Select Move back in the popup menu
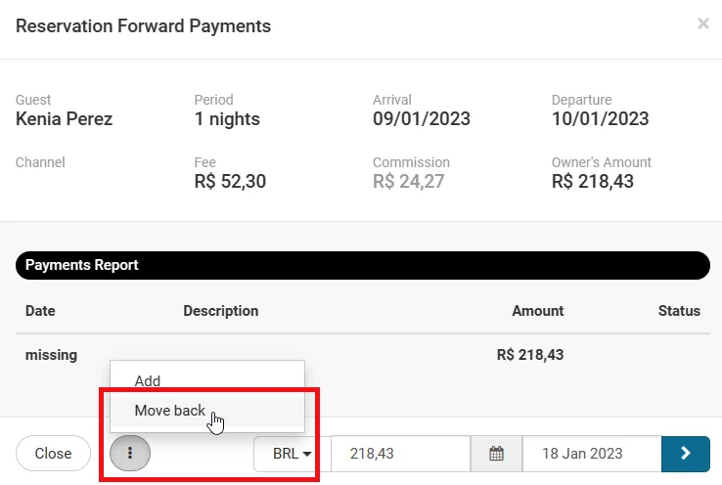The height and width of the screenshot is (485, 722). click(170, 411)
